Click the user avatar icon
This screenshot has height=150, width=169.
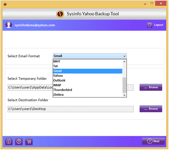9,25
